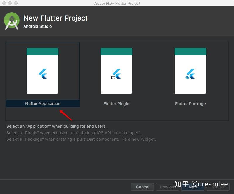Choose the Flutter Plugin thumbnail card
This screenshot has width=234, height=194.
[116, 71]
